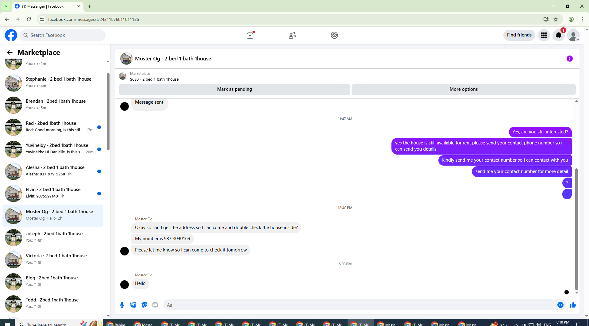Image resolution: width=589 pixels, height=326 pixels.
Task: Click the 'Yes, are you still interested?' message
Action: tap(540, 132)
